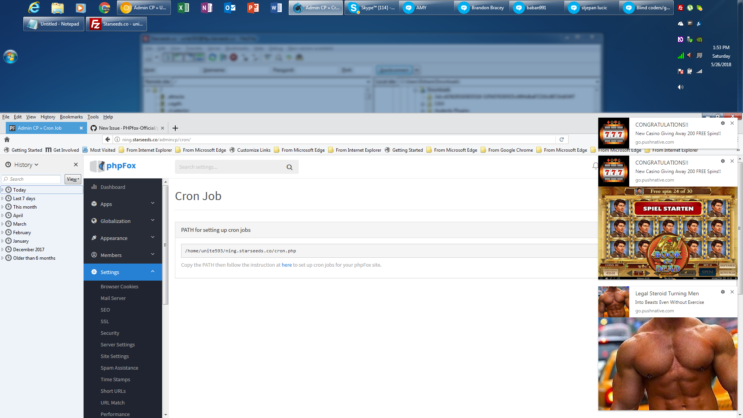Click the Firefox Home icon
The width and height of the screenshot is (743, 418).
pos(7,139)
